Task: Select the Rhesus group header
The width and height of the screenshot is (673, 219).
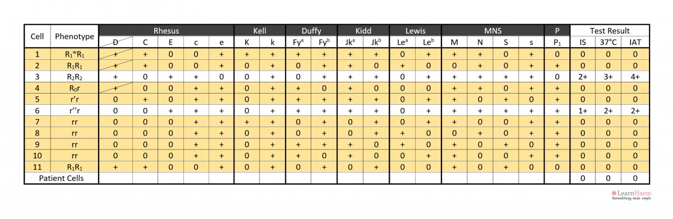Action: pyautogui.click(x=166, y=31)
